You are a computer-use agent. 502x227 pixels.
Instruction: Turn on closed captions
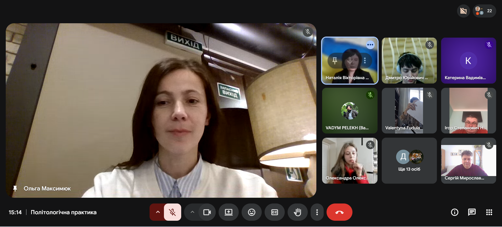(x=275, y=212)
